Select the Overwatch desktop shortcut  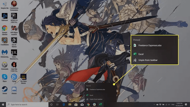(5, 66)
